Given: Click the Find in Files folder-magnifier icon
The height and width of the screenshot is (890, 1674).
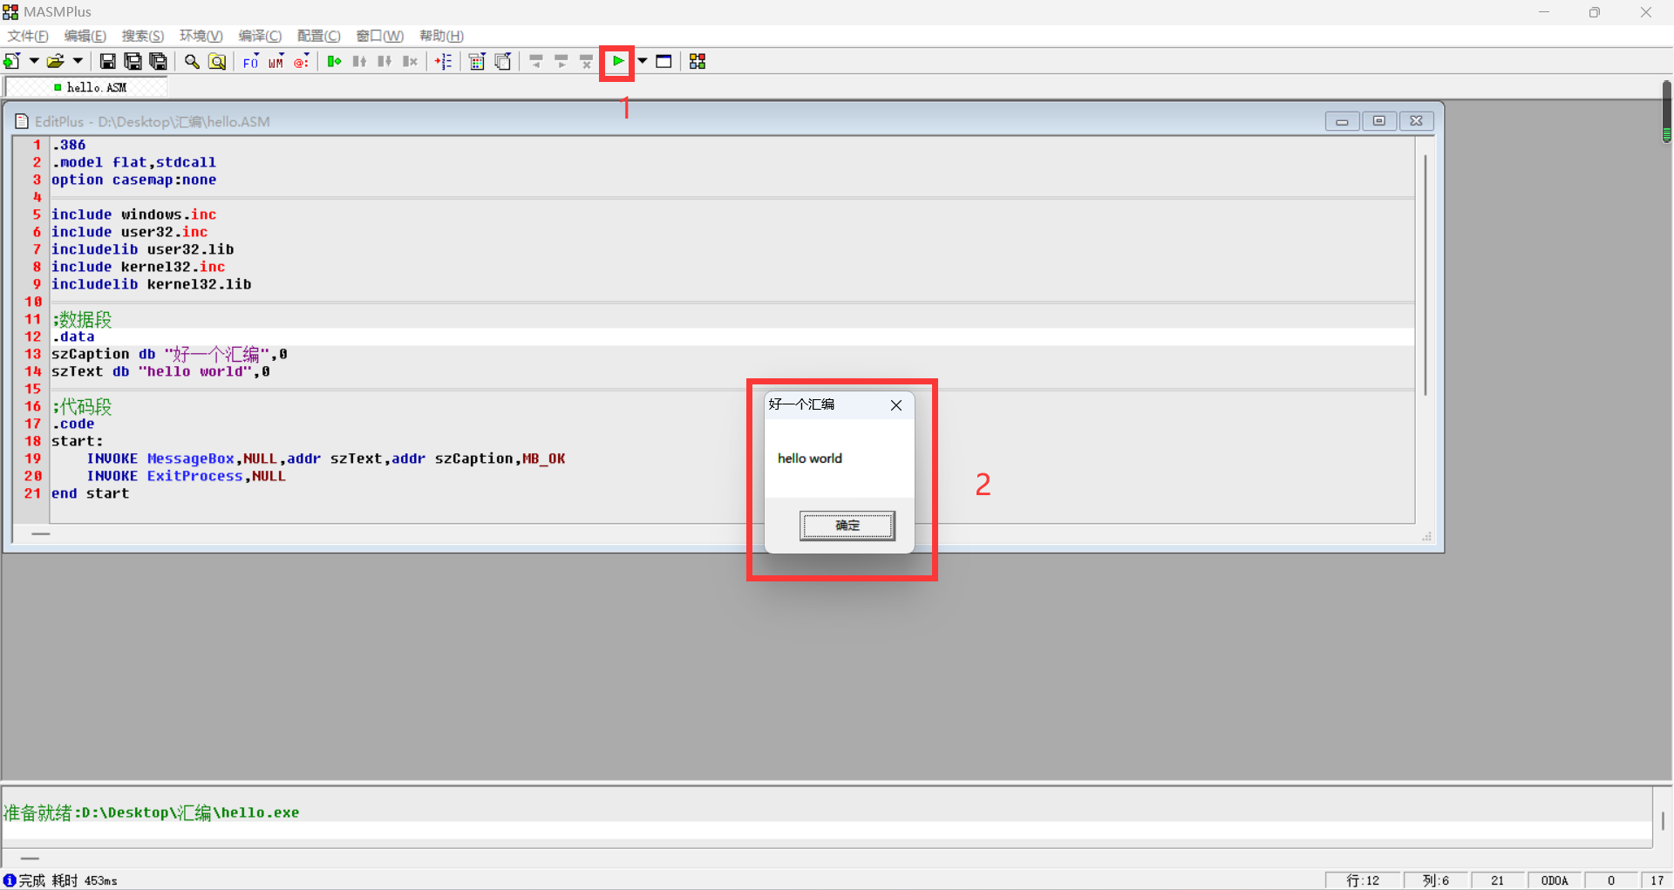Looking at the screenshot, I should (217, 61).
